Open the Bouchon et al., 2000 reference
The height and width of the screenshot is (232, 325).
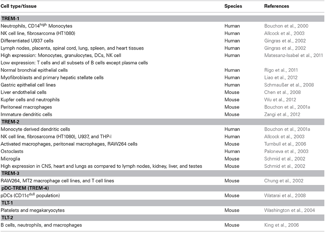(x=286, y=26)
